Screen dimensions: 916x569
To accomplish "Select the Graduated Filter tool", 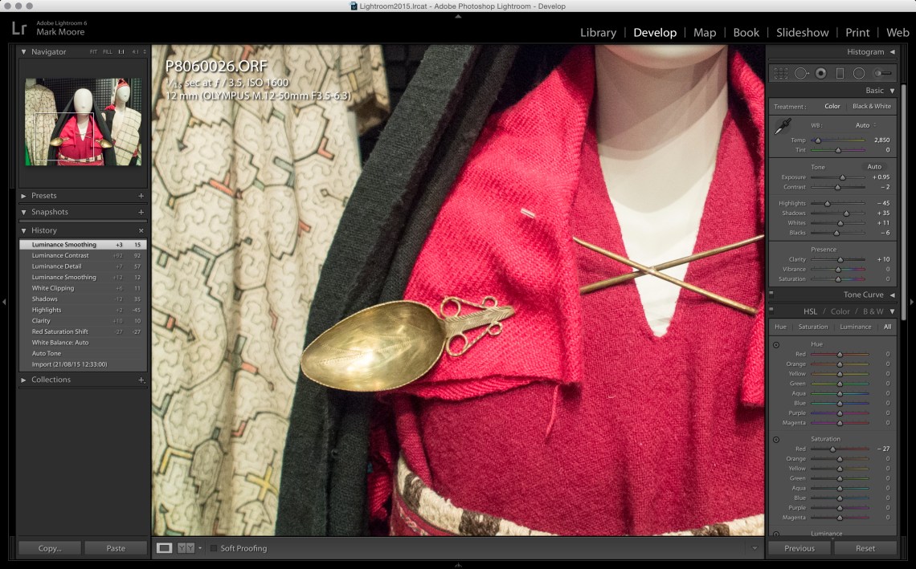I will click(840, 73).
